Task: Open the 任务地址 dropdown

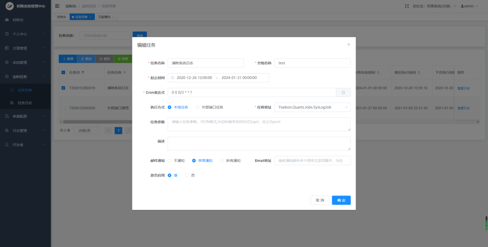Action: coord(313,107)
